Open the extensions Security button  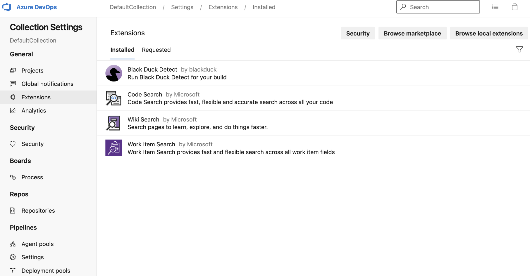point(357,34)
